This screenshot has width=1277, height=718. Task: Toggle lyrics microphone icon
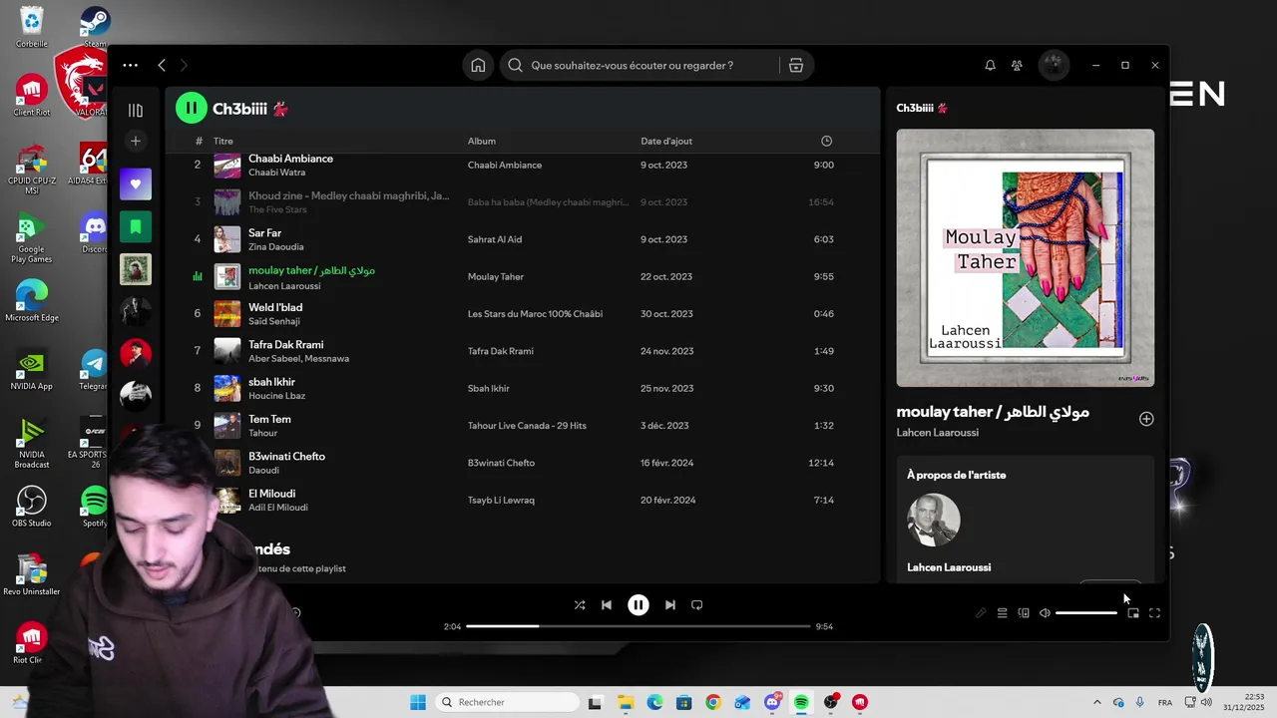982,613
